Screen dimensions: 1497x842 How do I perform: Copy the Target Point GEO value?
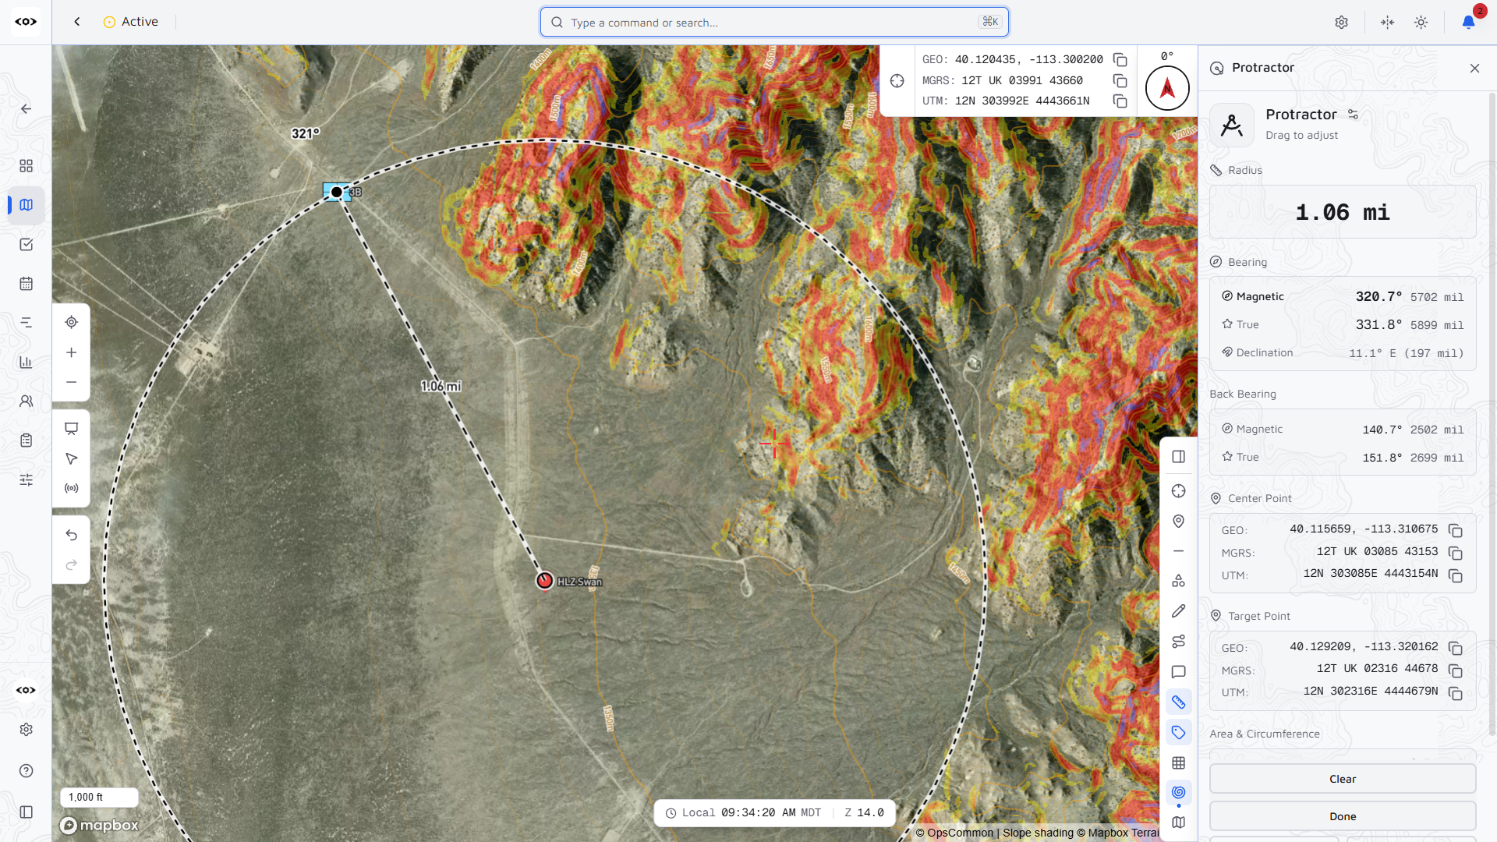[x=1455, y=648]
